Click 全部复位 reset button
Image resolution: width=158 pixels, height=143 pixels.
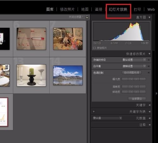pyautogui.click(x=137, y=99)
